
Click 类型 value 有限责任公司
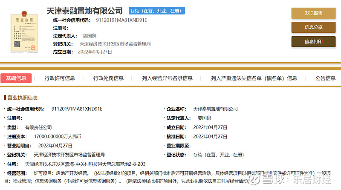tap(38, 127)
